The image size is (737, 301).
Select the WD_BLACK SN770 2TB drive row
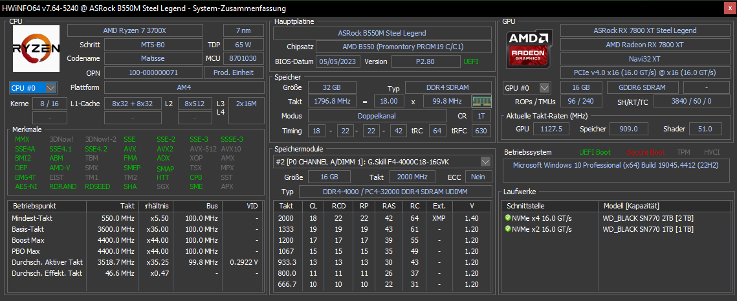pyautogui.click(x=648, y=218)
